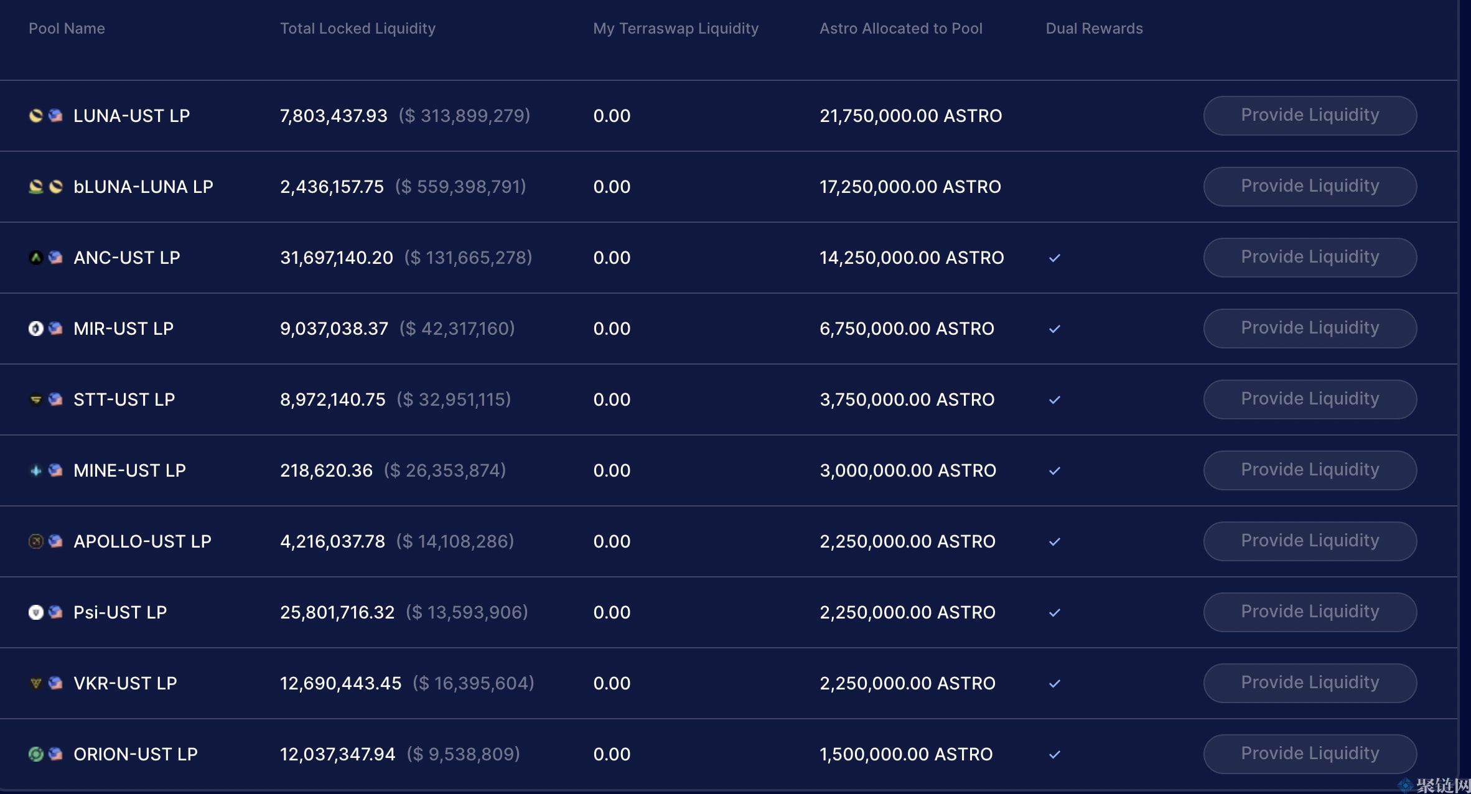Image resolution: width=1471 pixels, height=794 pixels.
Task: Provide Liquidity for LUNA-UST LP
Action: pyautogui.click(x=1310, y=116)
